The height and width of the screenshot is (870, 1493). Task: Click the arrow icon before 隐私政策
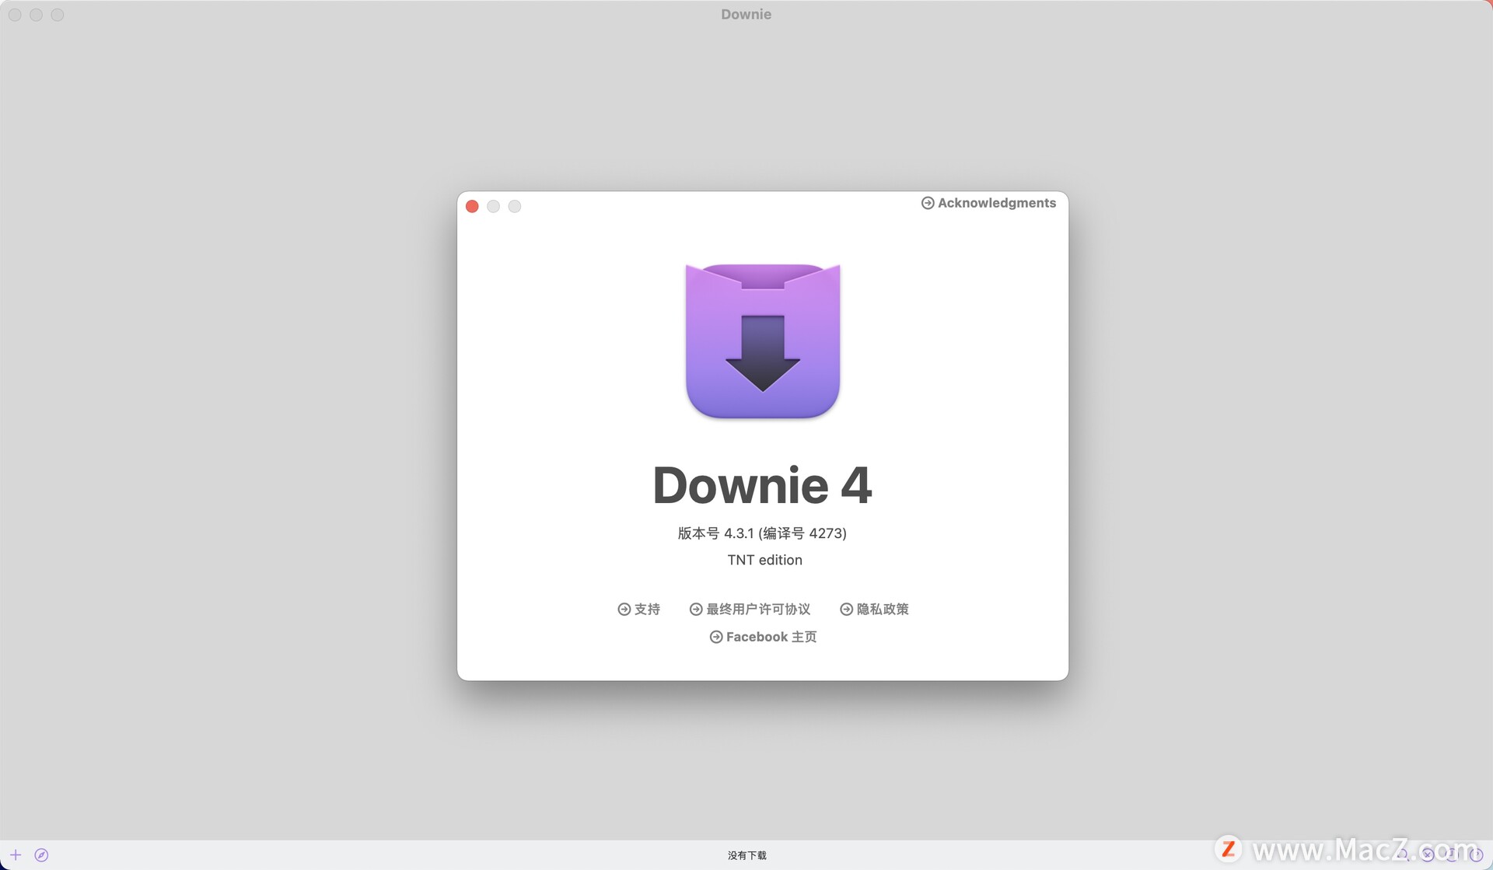tap(846, 610)
